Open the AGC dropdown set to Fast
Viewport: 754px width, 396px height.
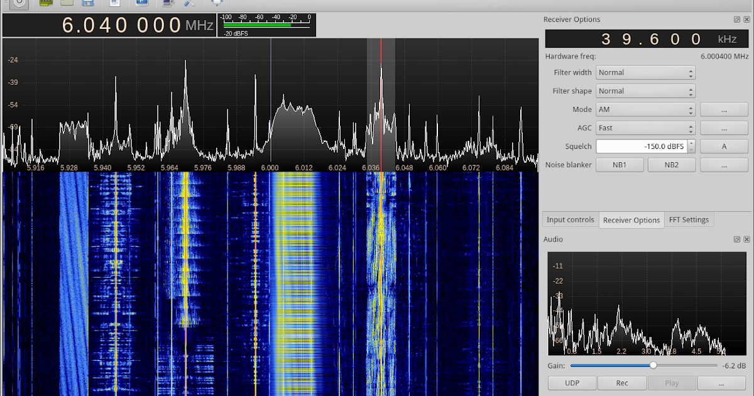click(645, 128)
